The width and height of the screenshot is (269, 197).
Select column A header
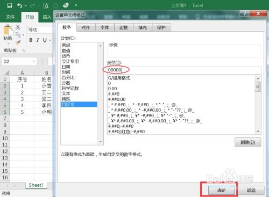(x=22, y=72)
